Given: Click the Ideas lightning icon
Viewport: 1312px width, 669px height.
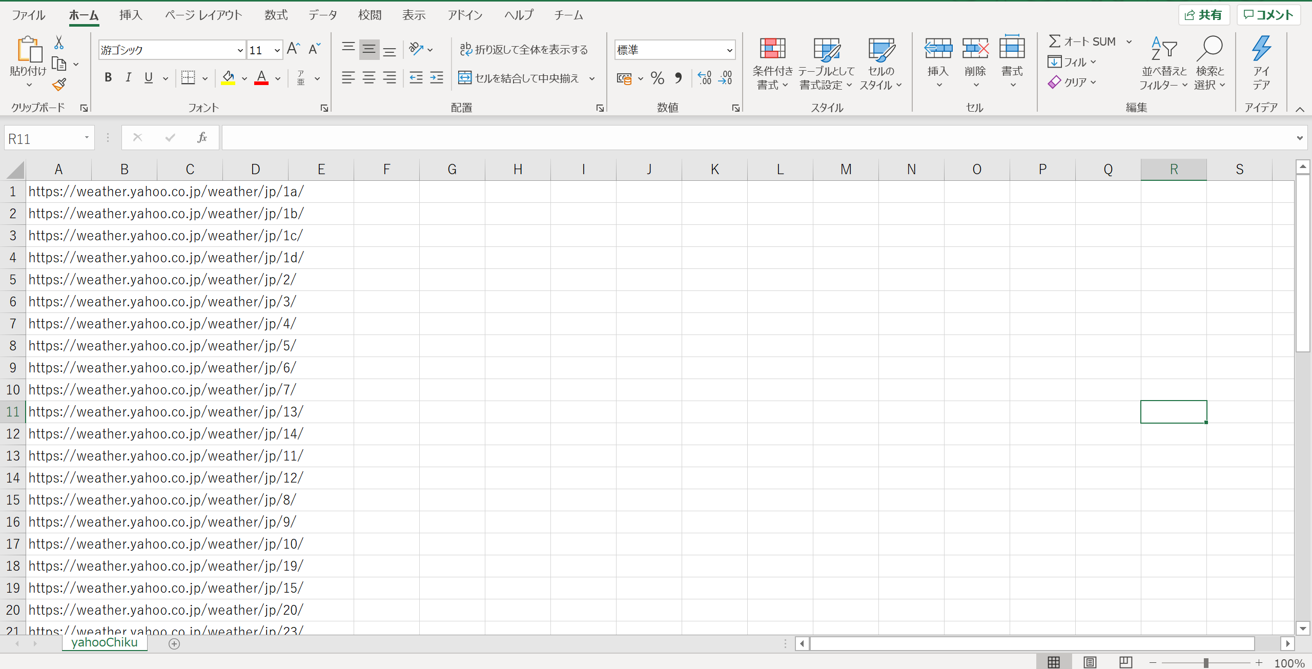Looking at the screenshot, I should [1261, 49].
